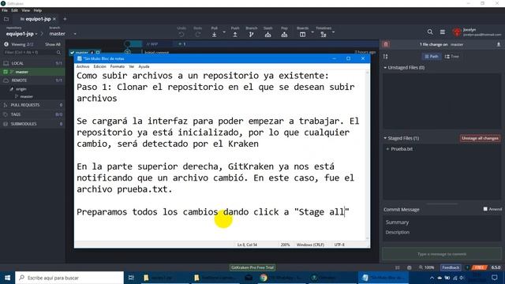Click the 100% zoom indicator in status bar

tap(426, 267)
